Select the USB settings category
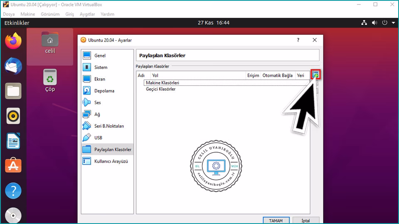 (x=98, y=138)
